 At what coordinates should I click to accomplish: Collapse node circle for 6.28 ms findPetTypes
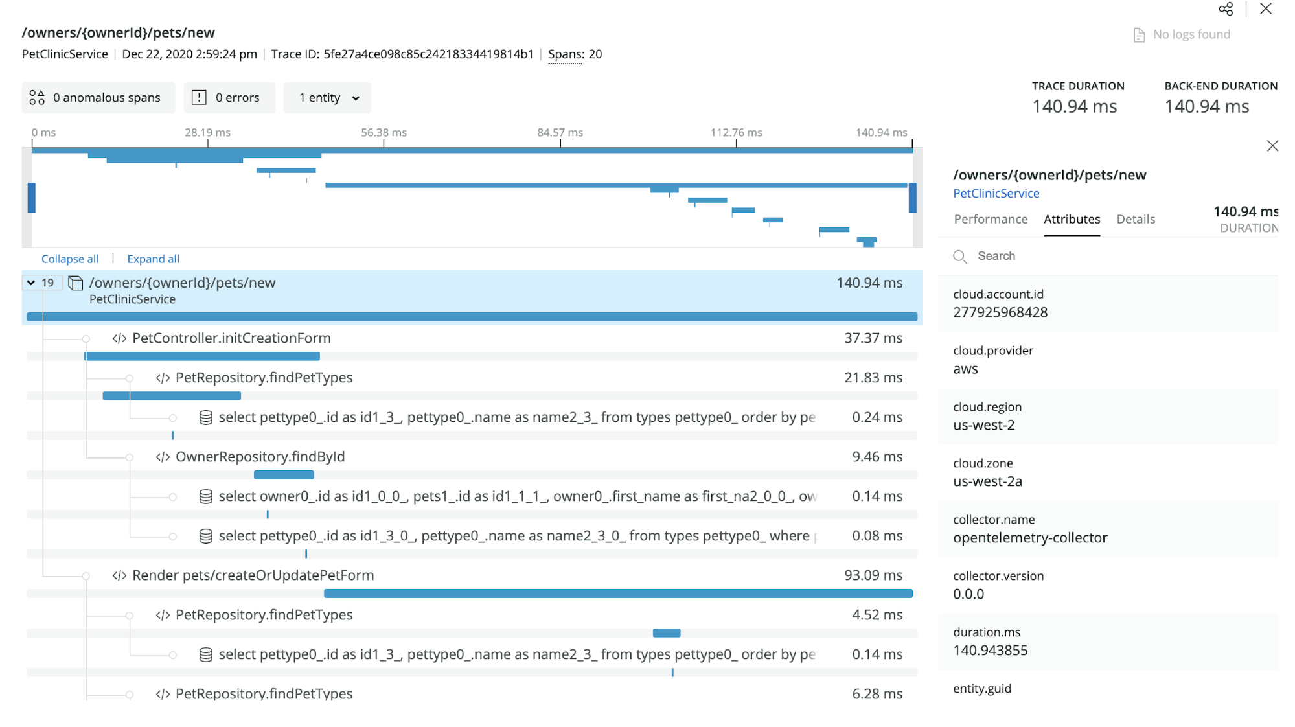[x=129, y=695]
